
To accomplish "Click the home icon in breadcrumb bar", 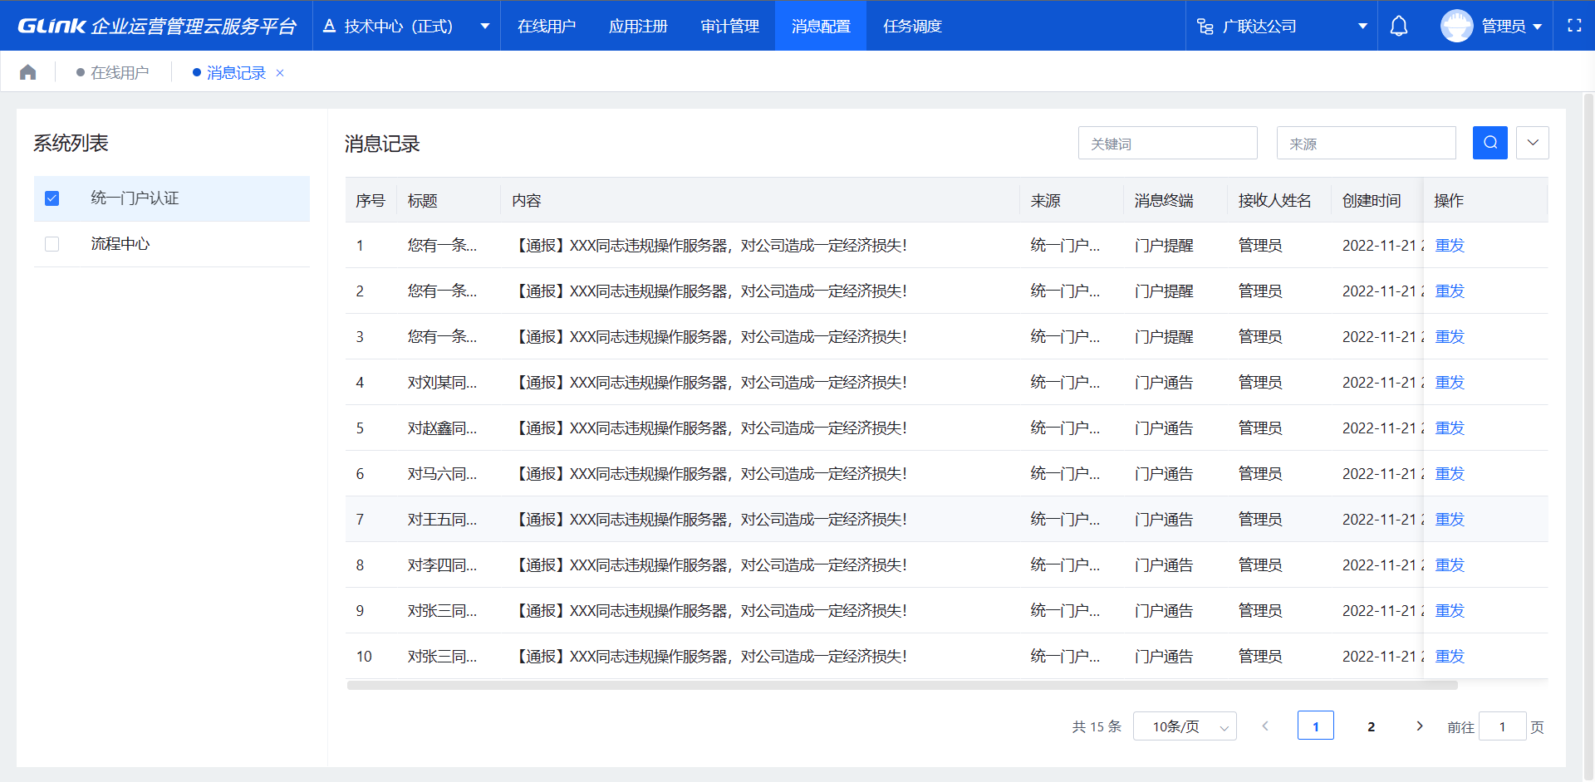I will (27, 73).
